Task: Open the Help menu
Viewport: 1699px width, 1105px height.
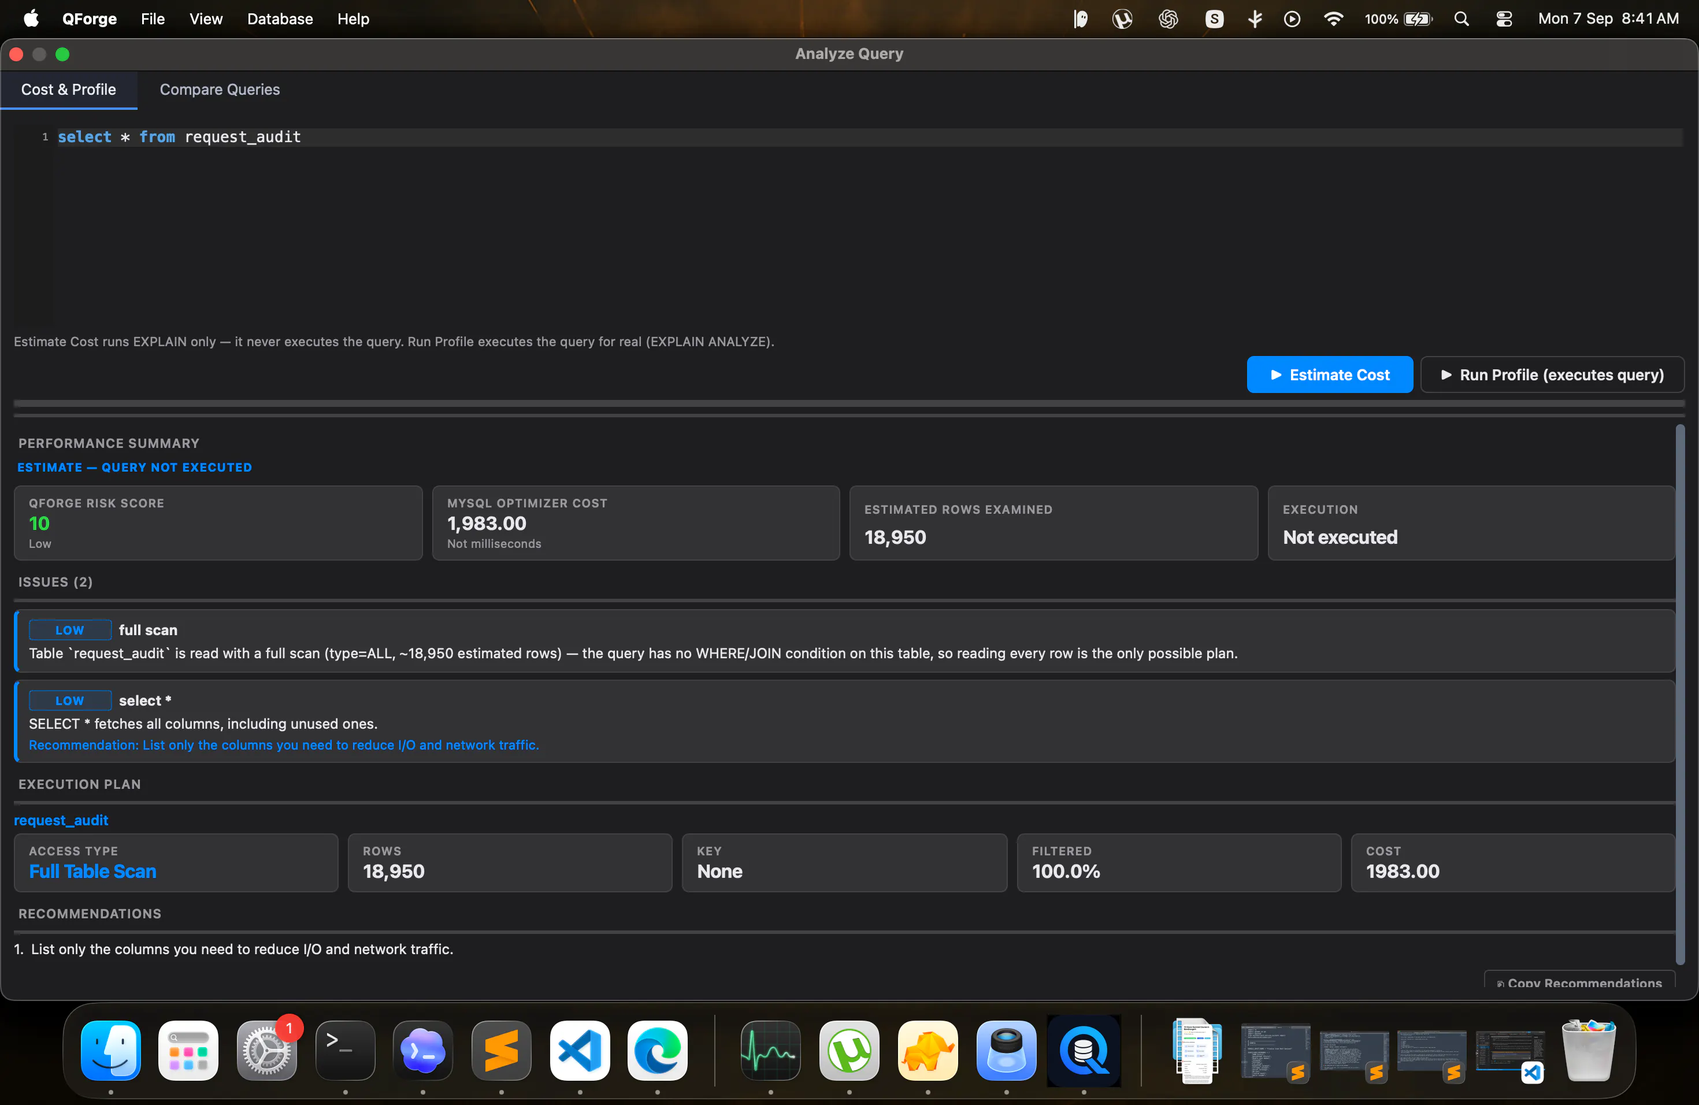Action: coord(353,18)
